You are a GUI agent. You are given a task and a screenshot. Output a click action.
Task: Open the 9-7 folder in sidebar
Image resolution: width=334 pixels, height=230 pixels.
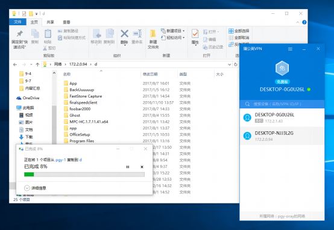click(25, 81)
